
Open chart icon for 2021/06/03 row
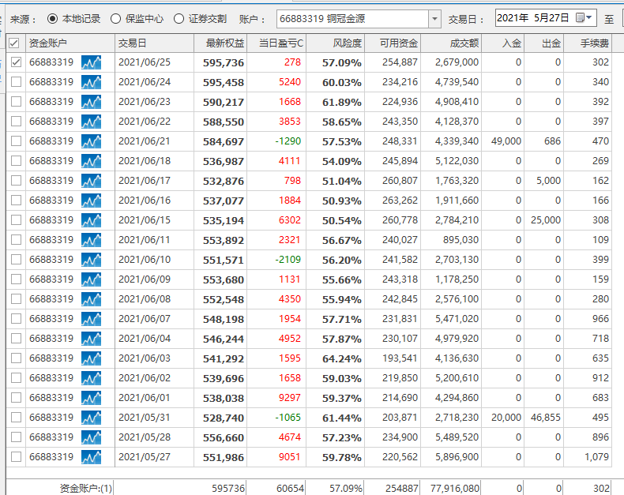point(92,358)
